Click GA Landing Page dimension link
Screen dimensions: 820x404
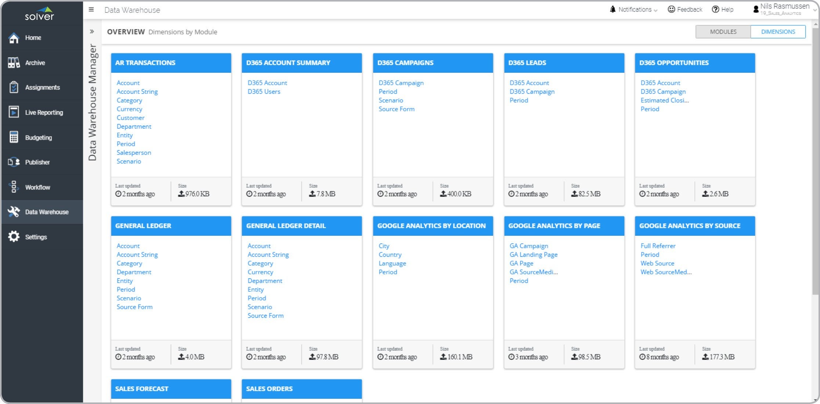(533, 255)
